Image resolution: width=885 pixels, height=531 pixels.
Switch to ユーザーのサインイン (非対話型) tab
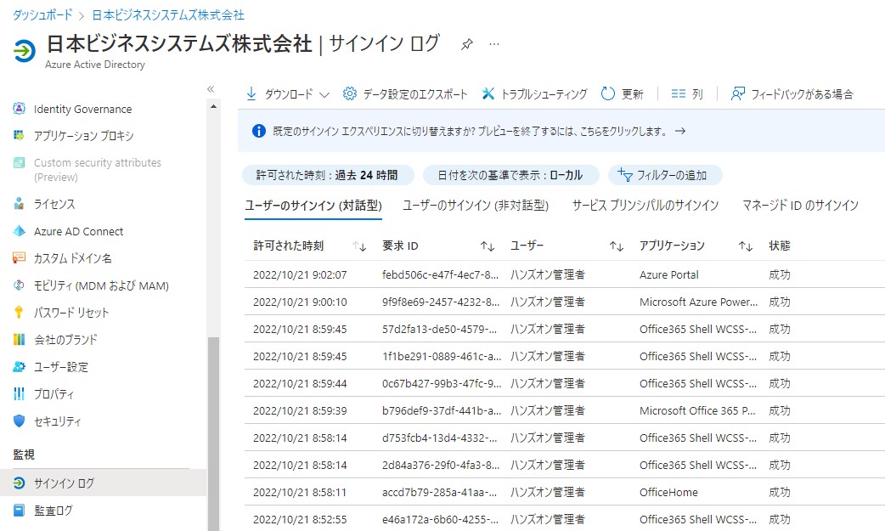(476, 206)
